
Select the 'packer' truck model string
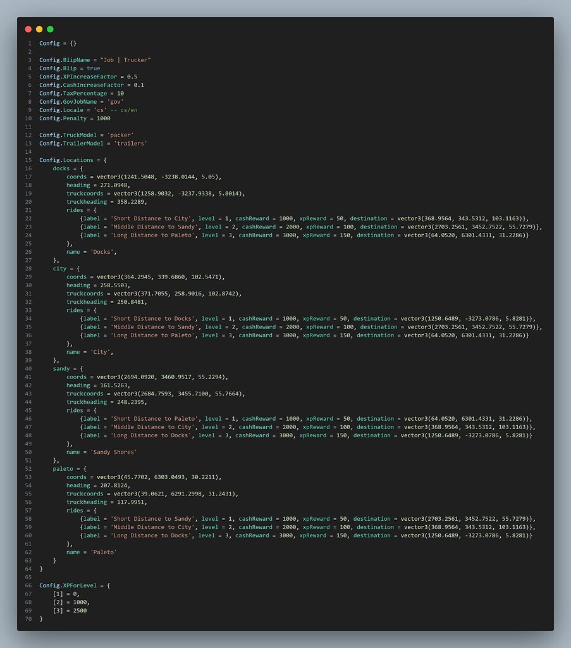click(120, 135)
